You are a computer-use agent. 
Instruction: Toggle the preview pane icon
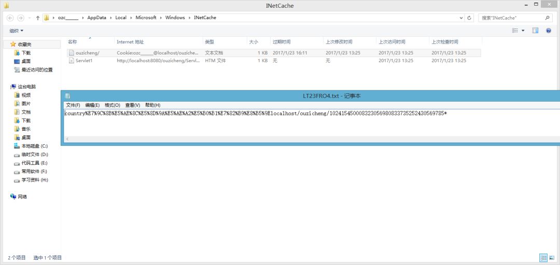tap(535, 31)
